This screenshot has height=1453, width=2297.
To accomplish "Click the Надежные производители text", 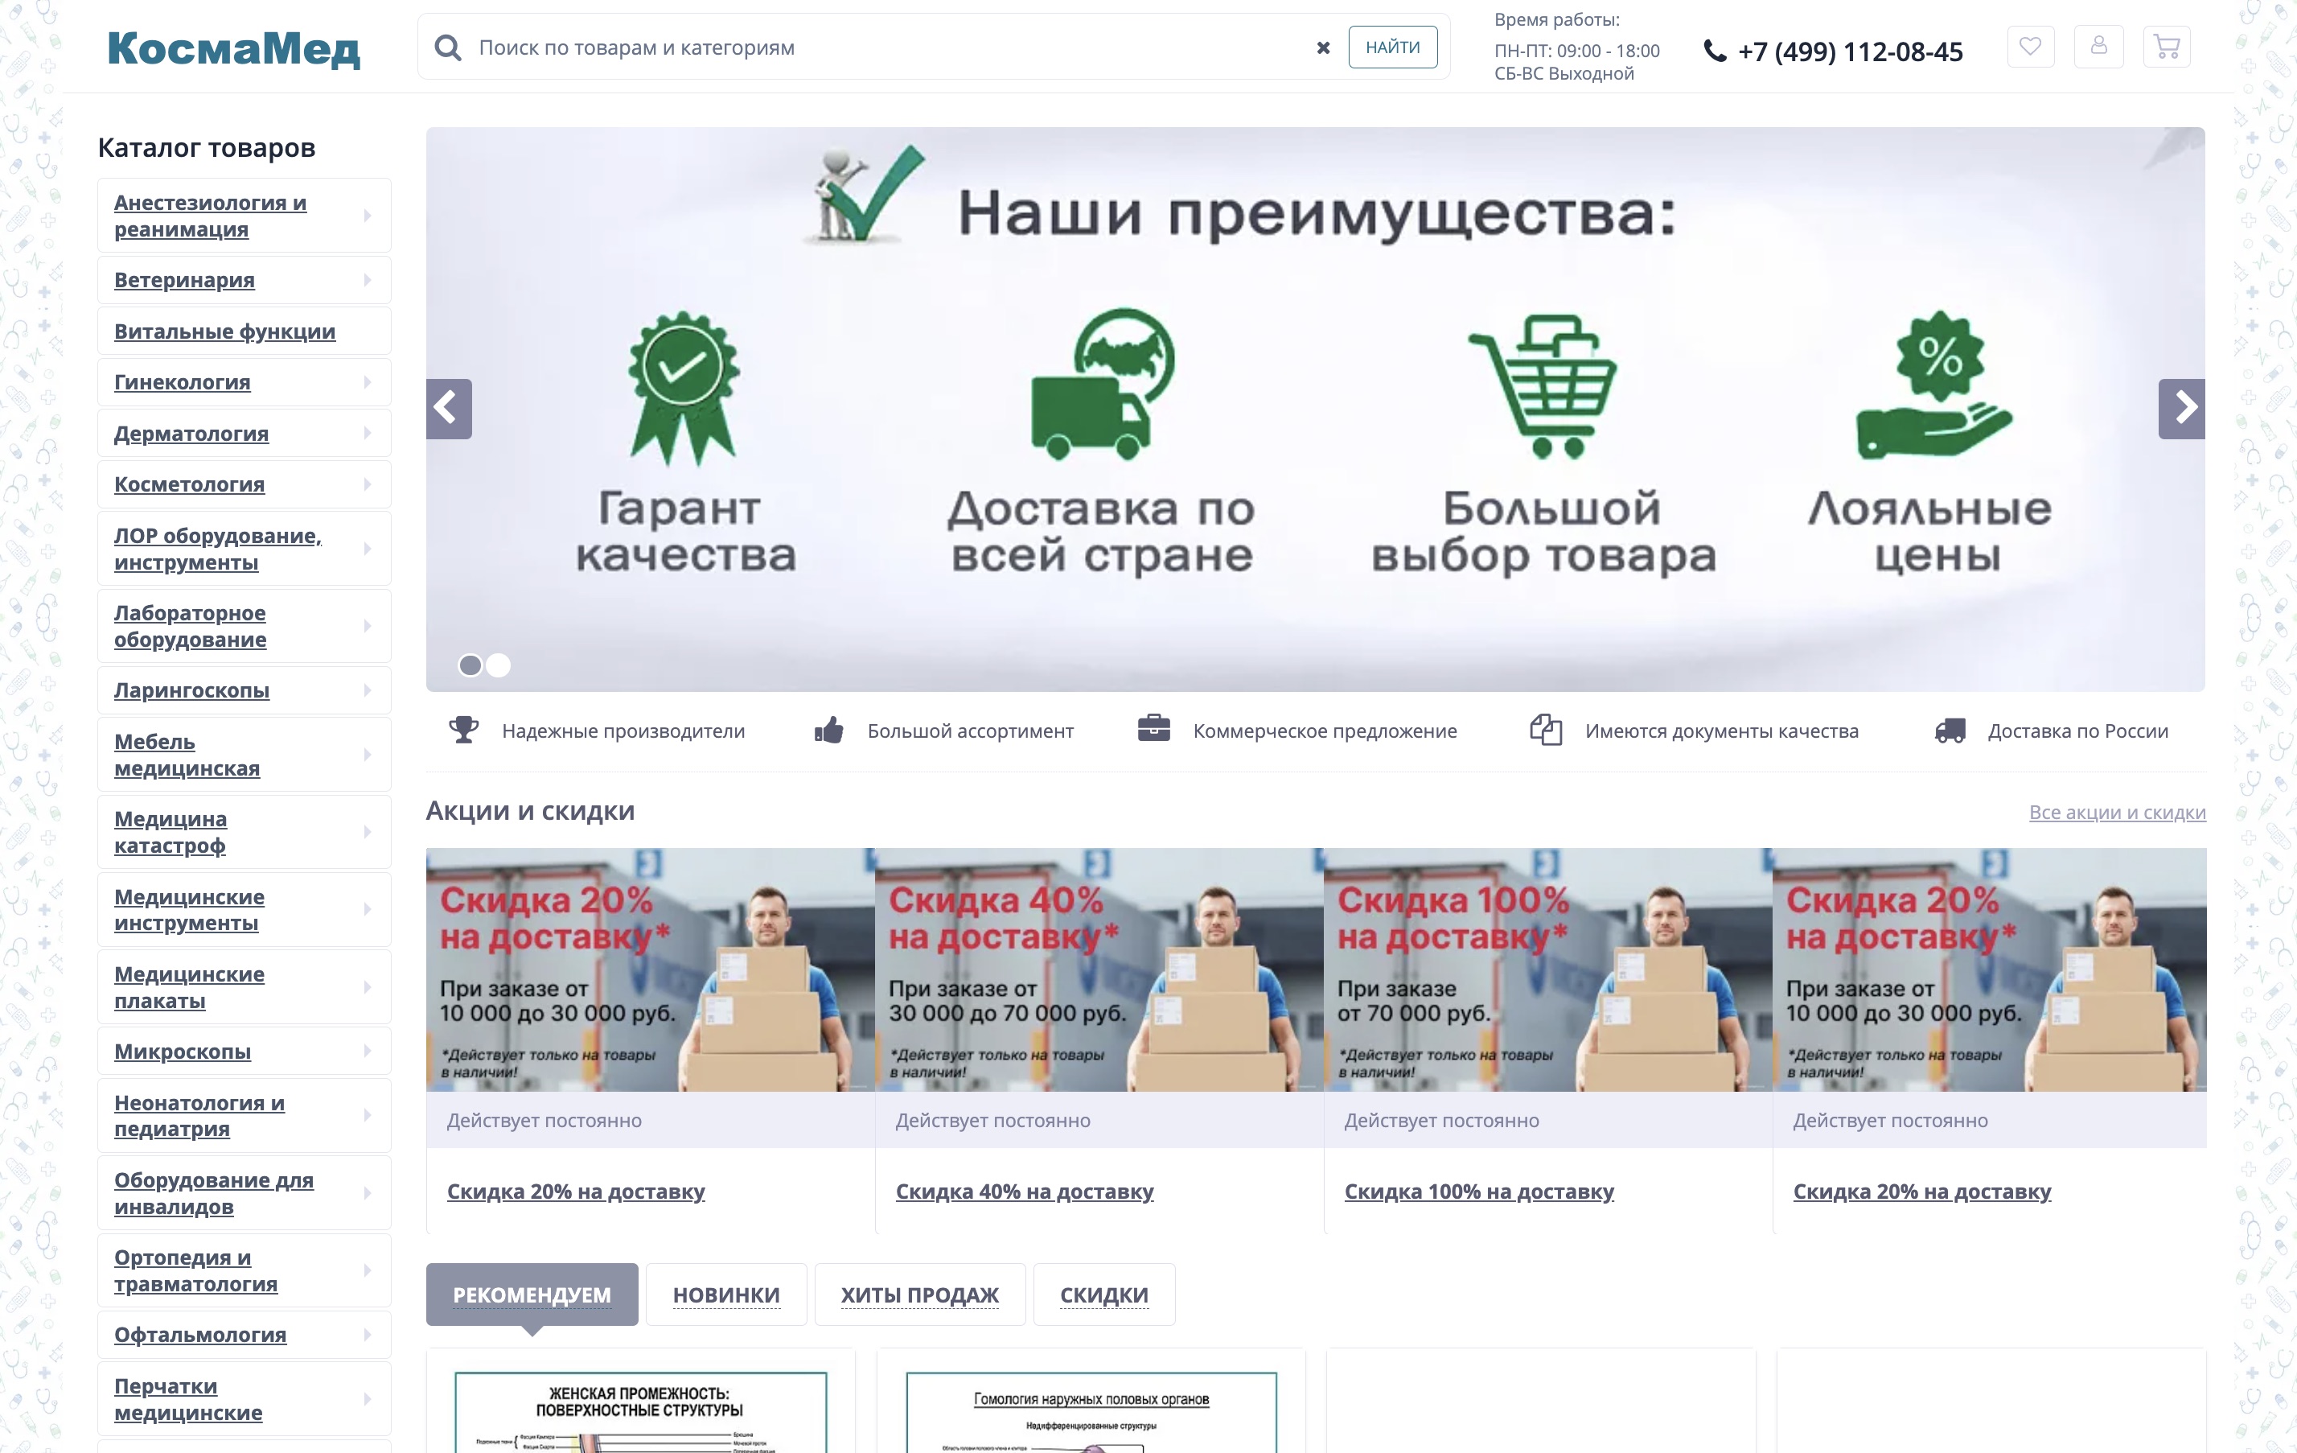I will [x=623, y=731].
